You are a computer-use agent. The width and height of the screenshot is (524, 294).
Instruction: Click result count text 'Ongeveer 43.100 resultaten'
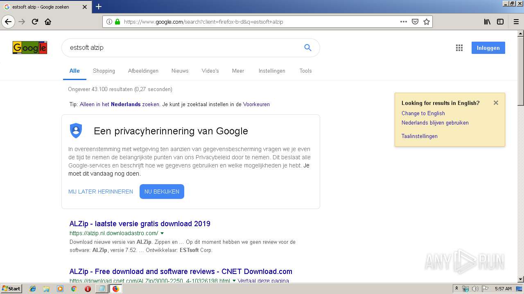click(x=100, y=89)
